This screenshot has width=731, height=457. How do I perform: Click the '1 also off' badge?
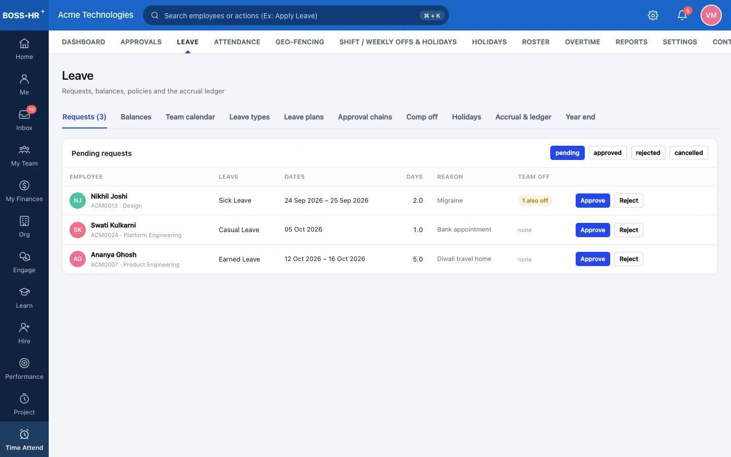(x=535, y=201)
